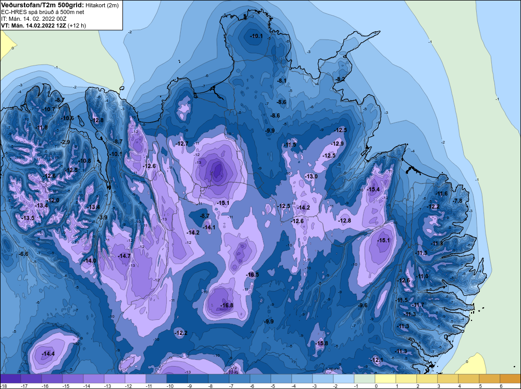Click the -10.8 temperature label
Screen dimensions: 521x389
click(x=85, y=161)
